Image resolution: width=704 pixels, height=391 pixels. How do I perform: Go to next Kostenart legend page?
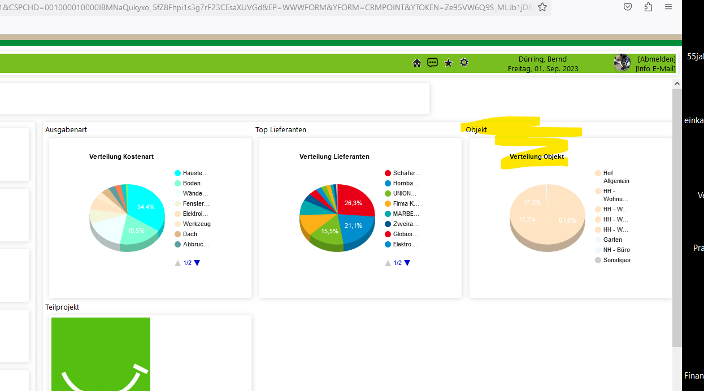click(197, 263)
